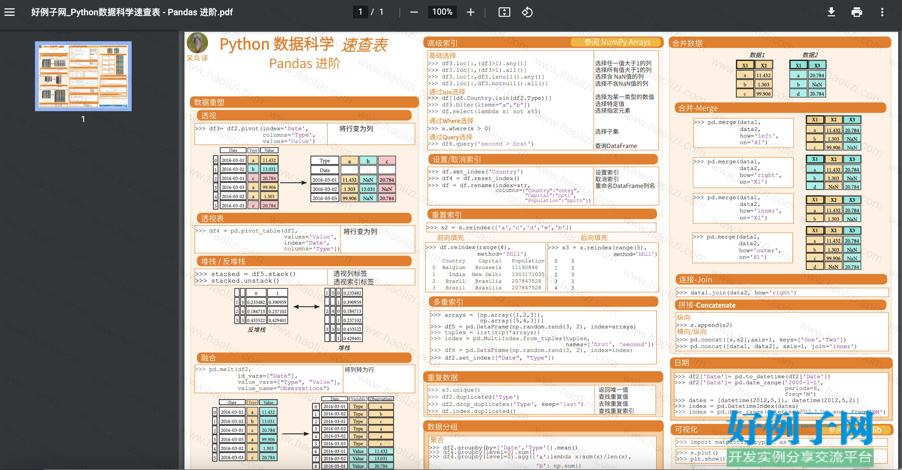The width and height of the screenshot is (902, 470).
Task: Click the zoom out minus button
Action: (413, 12)
